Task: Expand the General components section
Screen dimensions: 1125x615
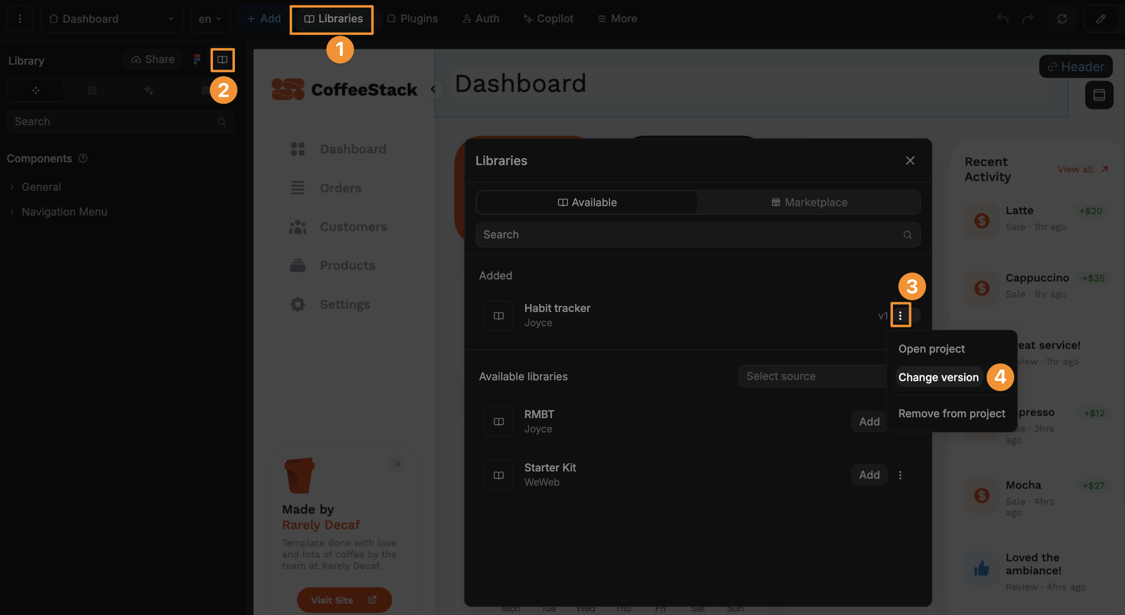Action: 41,187
